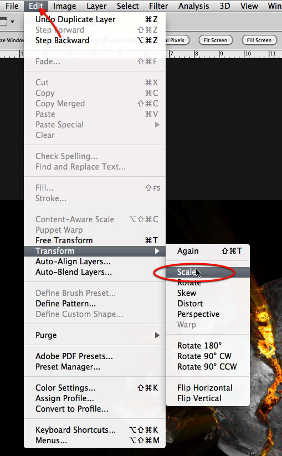Choose Define Pattern

tap(95, 303)
